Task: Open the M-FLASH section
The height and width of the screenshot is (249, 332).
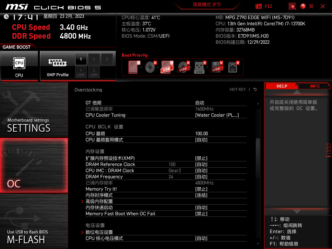Action: tap(34, 221)
